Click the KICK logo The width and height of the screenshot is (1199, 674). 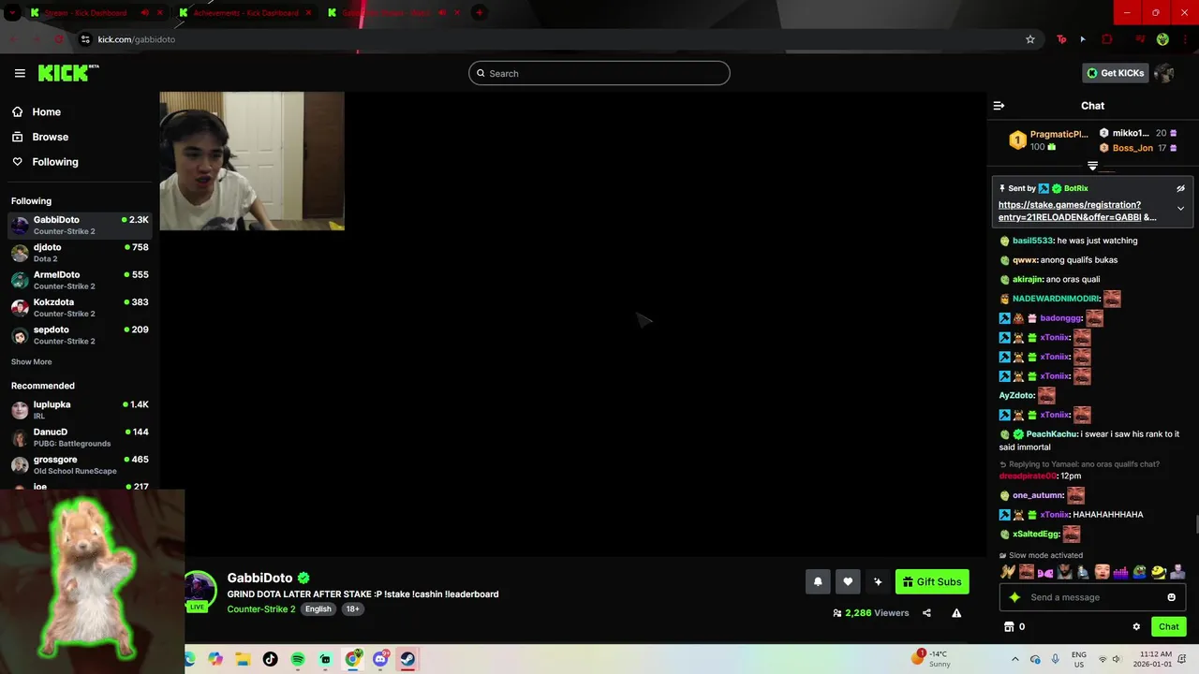67,73
